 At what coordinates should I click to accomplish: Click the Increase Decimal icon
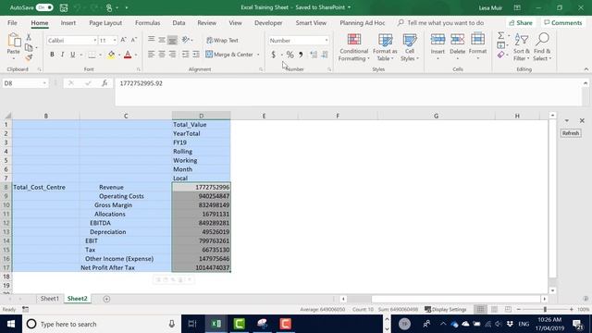(x=314, y=55)
